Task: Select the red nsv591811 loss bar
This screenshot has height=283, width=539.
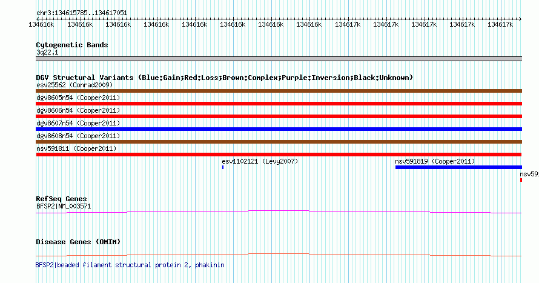Action: coord(279,155)
